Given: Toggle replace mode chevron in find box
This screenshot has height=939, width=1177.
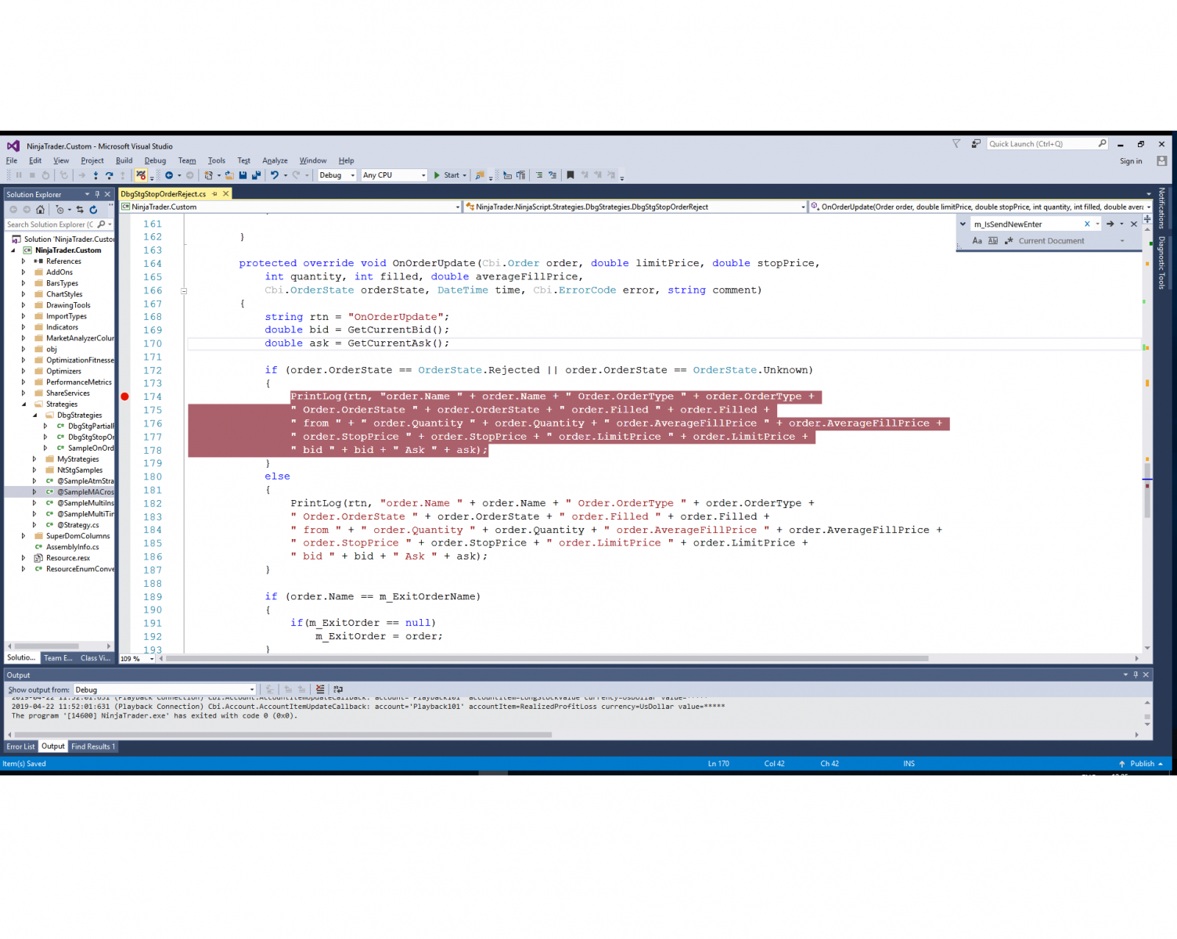Looking at the screenshot, I should 963,224.
